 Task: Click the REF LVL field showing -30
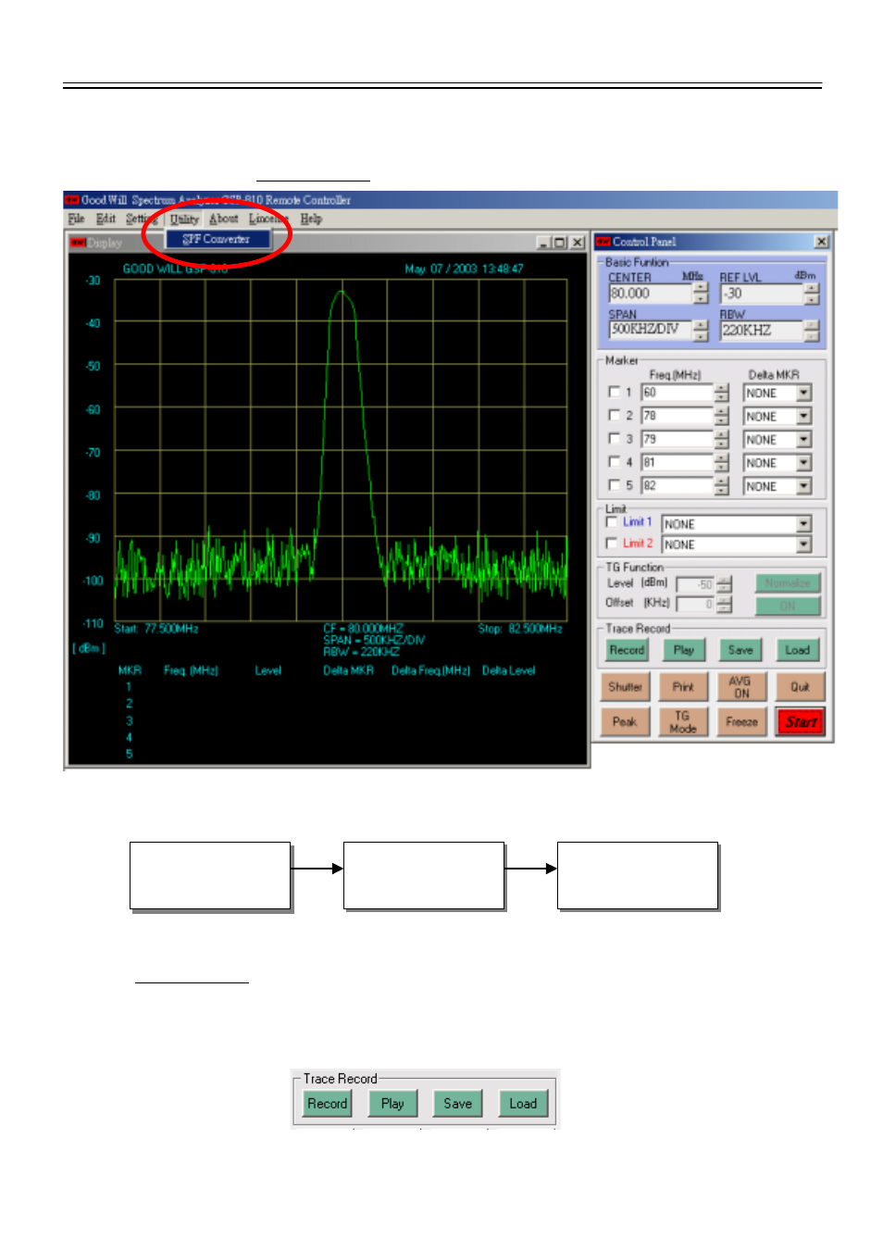[x=762, y=294]
